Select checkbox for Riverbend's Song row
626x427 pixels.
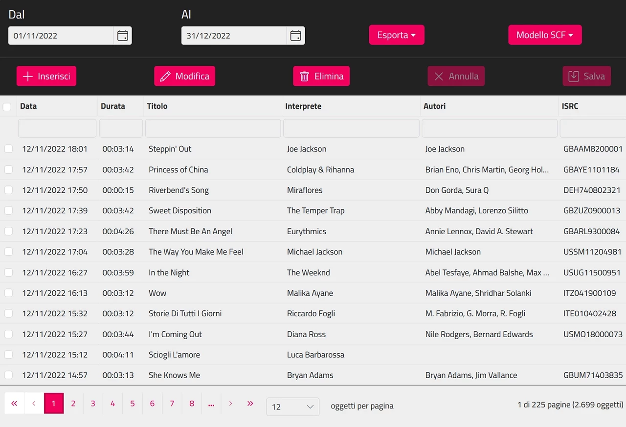pos(8,190)
